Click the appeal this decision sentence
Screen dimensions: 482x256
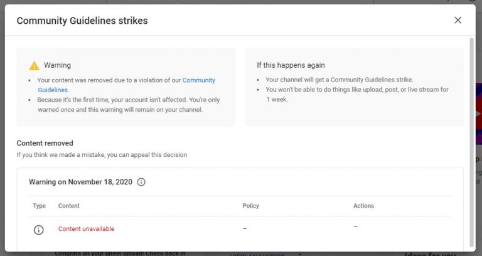point(102,154)
